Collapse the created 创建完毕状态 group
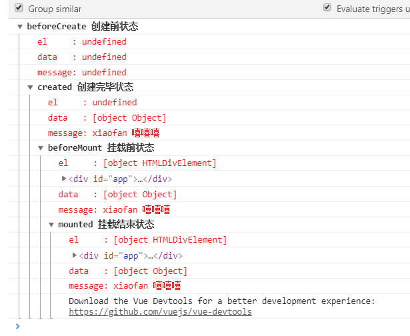Screen dimensions: 410x336 pos(30,87)
